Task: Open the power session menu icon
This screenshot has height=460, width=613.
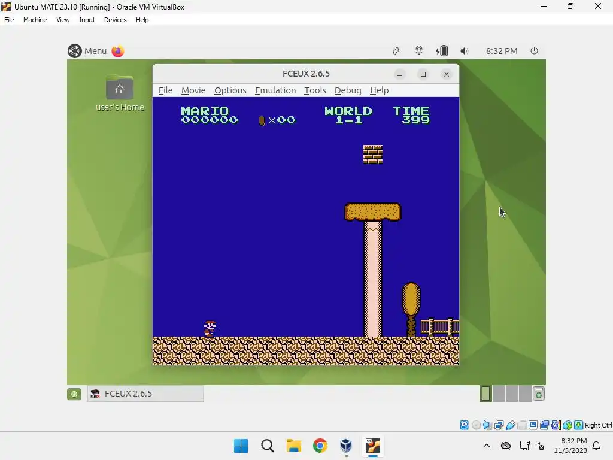Action: point(534,51)
